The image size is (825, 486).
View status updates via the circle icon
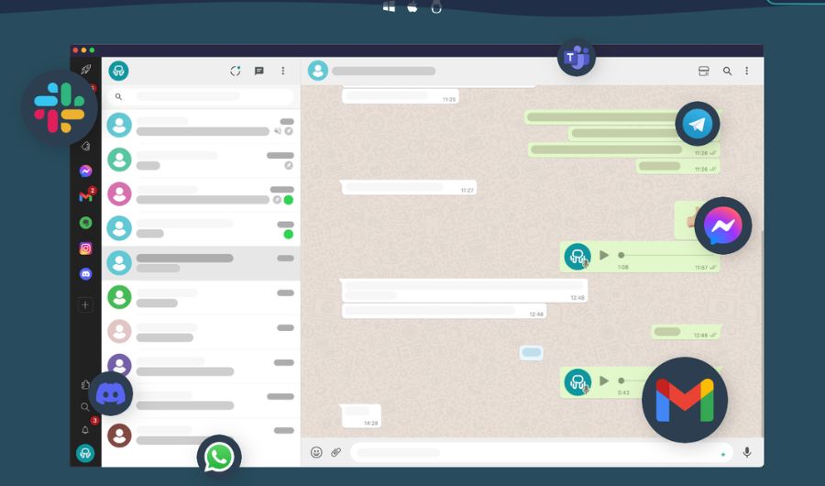coord(236,71)
